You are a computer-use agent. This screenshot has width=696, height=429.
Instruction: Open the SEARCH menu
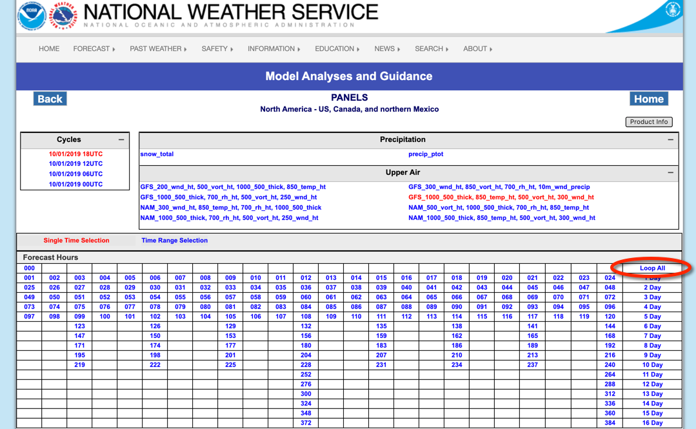click(432, 49)
